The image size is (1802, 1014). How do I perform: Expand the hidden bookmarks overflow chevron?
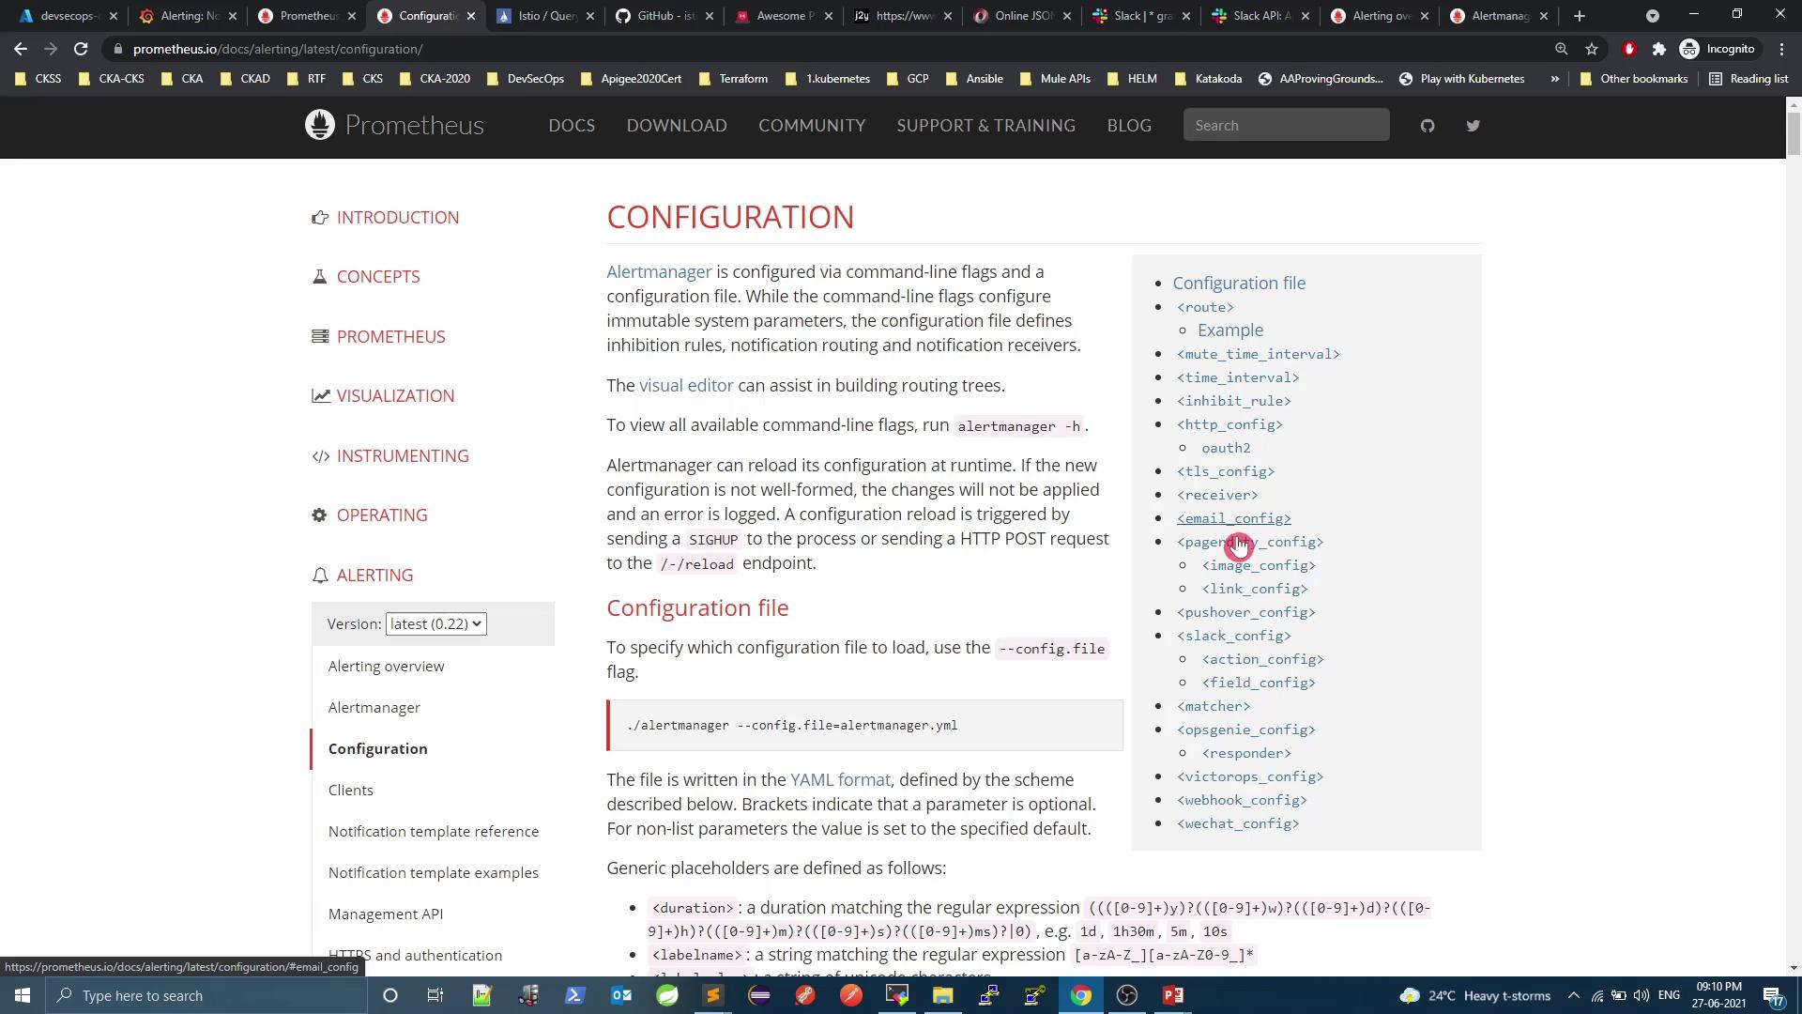1554,79
